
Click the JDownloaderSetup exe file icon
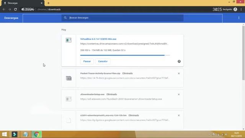(69, 99)
